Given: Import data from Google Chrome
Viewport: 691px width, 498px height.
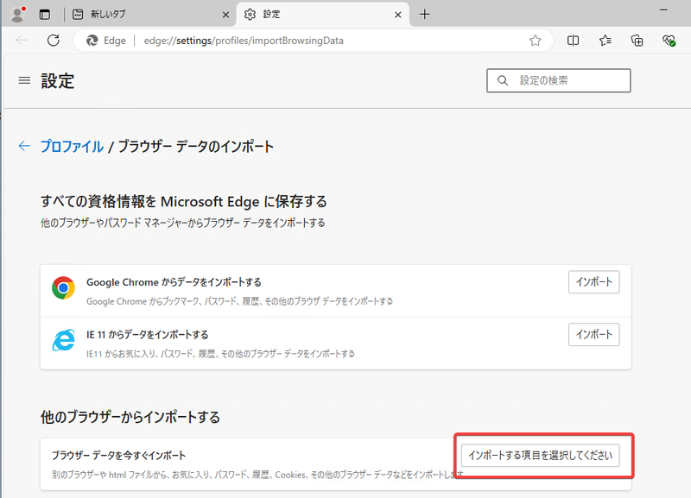Looking at the screenshot, I should pyautogui.click(x=593, y=282).
